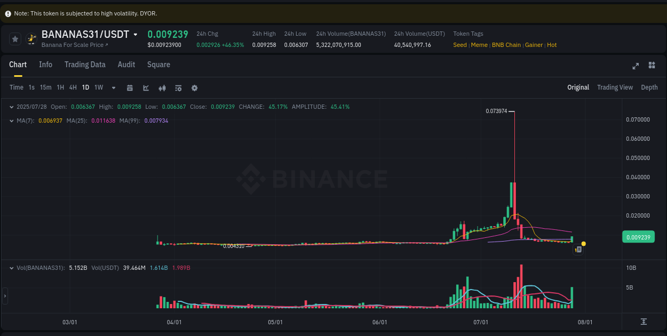Viewport: 667px width, 336px height.
Task: Open the date range calendar picker
Action: [x=130, y=87]
